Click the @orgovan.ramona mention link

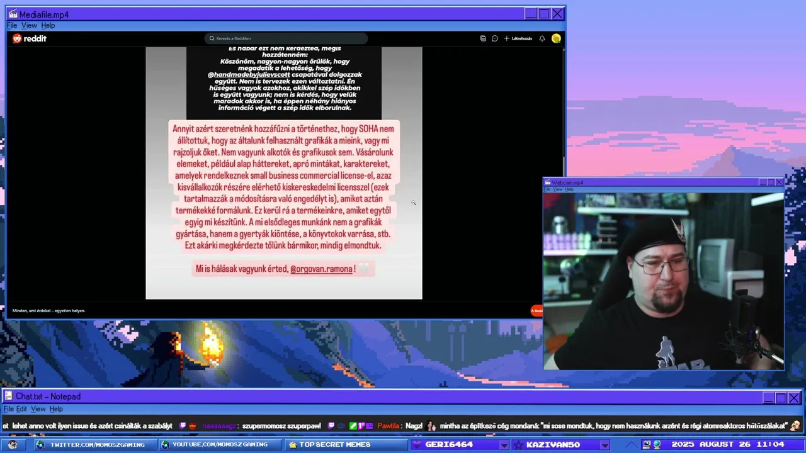[321, 269]
